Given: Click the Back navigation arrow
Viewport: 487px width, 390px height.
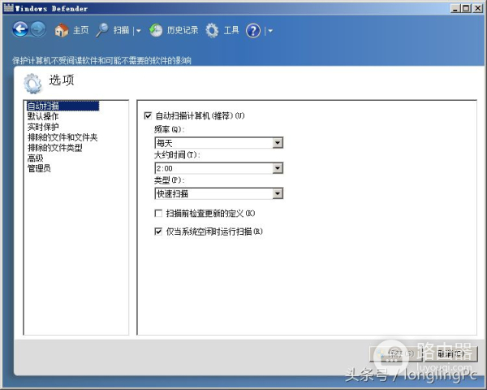Looking at the screenshot, I should click(x=20, y=30).
